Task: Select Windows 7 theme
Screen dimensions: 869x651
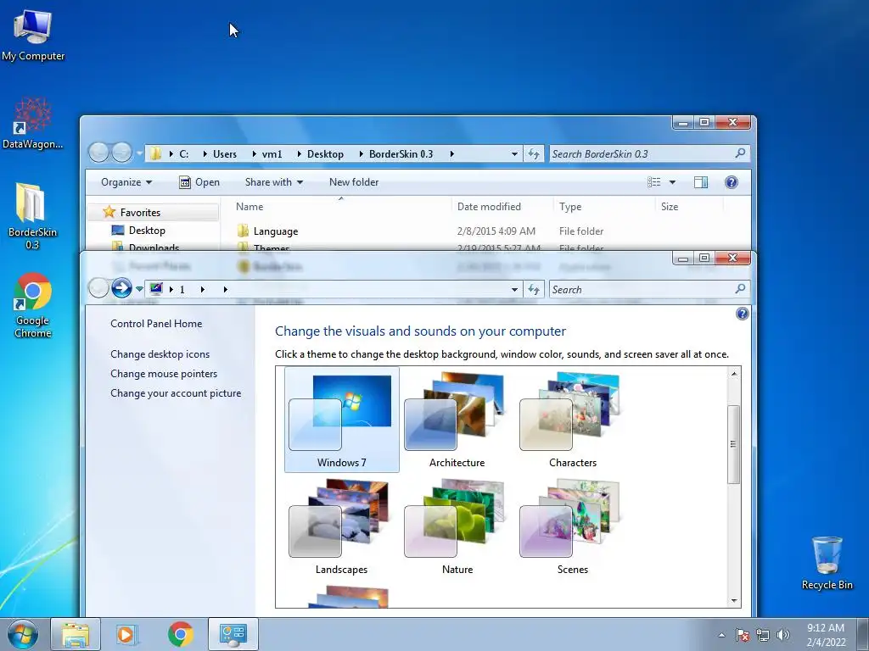Action: coord(342,420)
